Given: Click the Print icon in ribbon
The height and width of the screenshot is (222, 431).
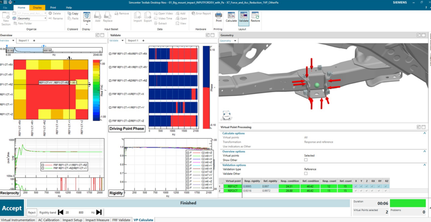Looking at the screenshot, I should click(218, 16).
